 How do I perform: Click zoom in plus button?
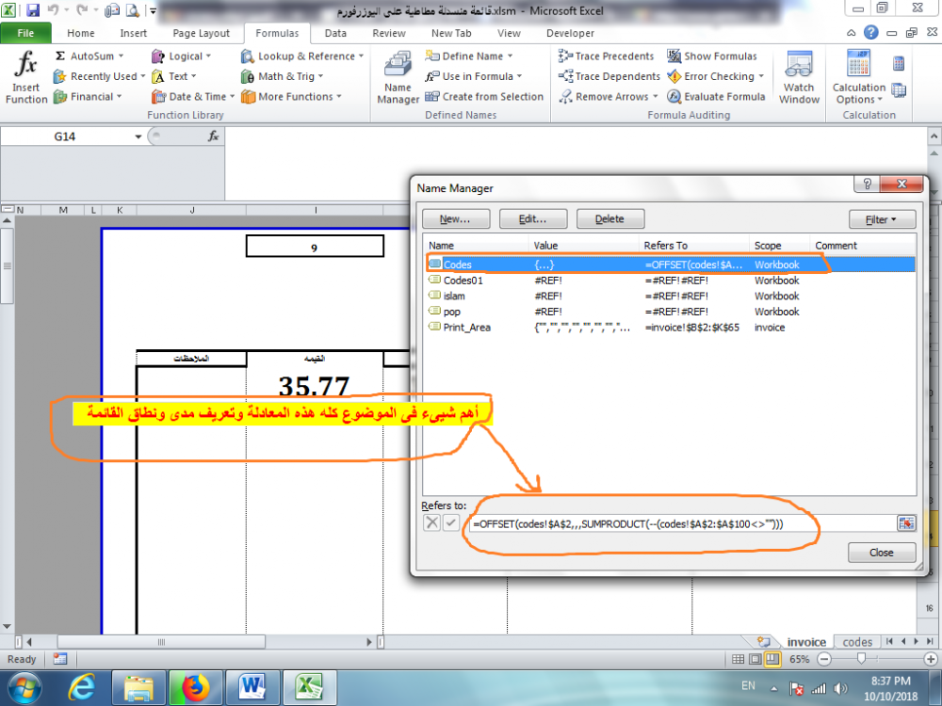(931, 659)
